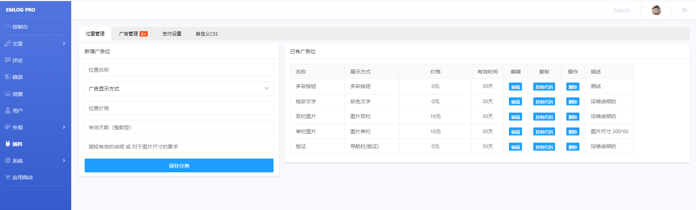Go to the 用户 users icon

pyautogui.click(x=8, y=110)
